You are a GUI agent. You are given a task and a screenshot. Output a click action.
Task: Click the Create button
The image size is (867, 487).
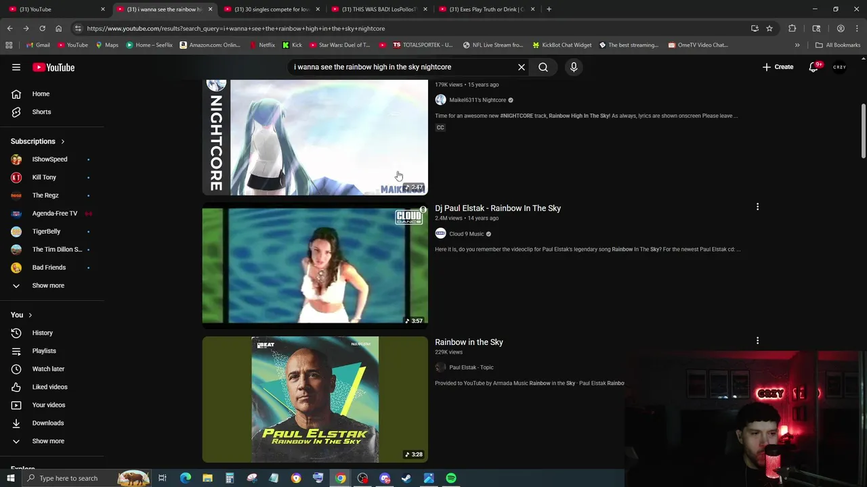click(778, 67)
